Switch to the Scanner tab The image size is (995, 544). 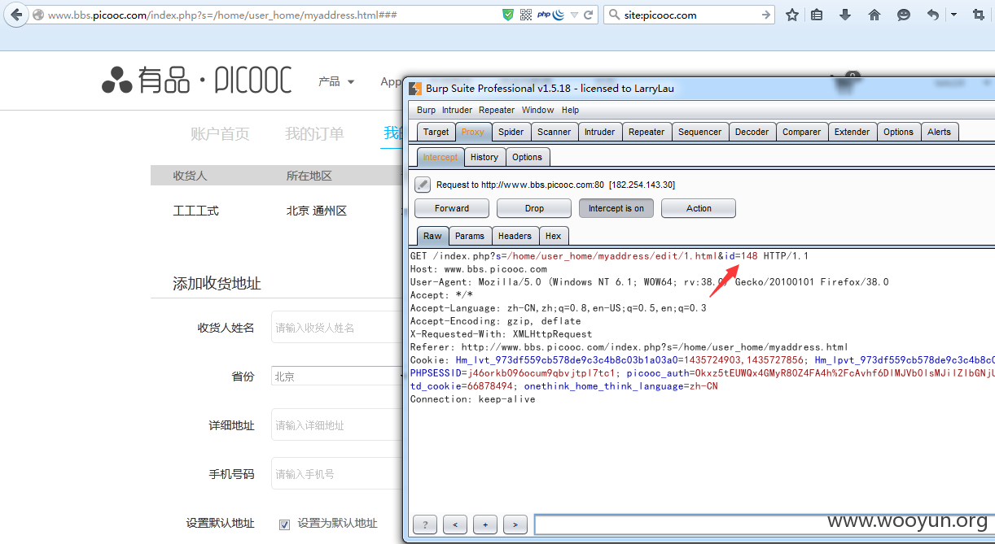pyautogui.click(x=554, y=132)
